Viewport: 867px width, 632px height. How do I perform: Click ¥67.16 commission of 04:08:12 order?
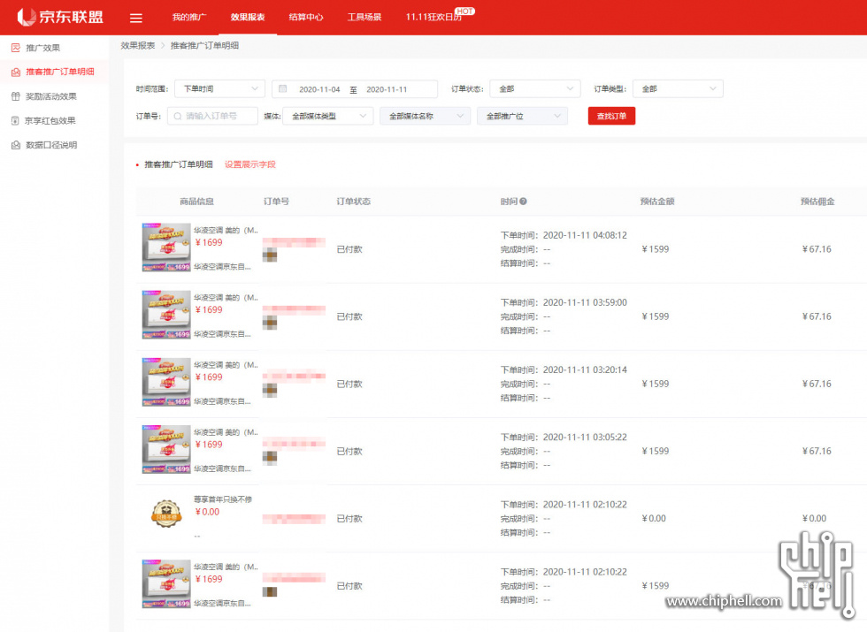tap(817, 249)
